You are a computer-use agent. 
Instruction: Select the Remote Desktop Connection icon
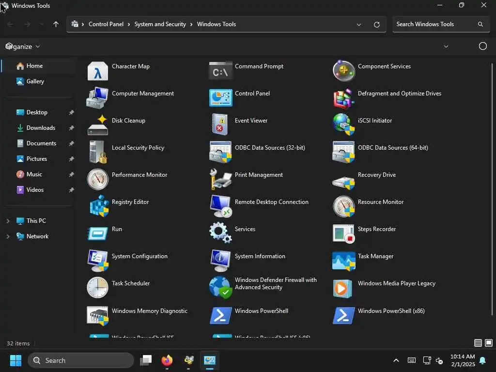220,206
